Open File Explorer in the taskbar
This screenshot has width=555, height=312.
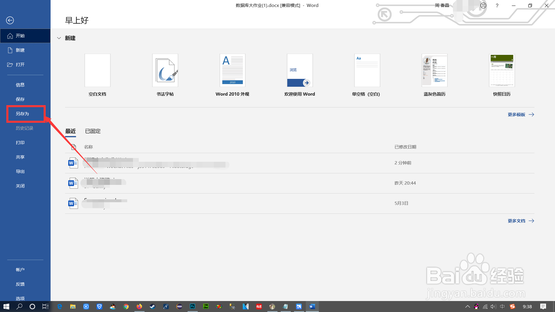click(x=73, y=307)
